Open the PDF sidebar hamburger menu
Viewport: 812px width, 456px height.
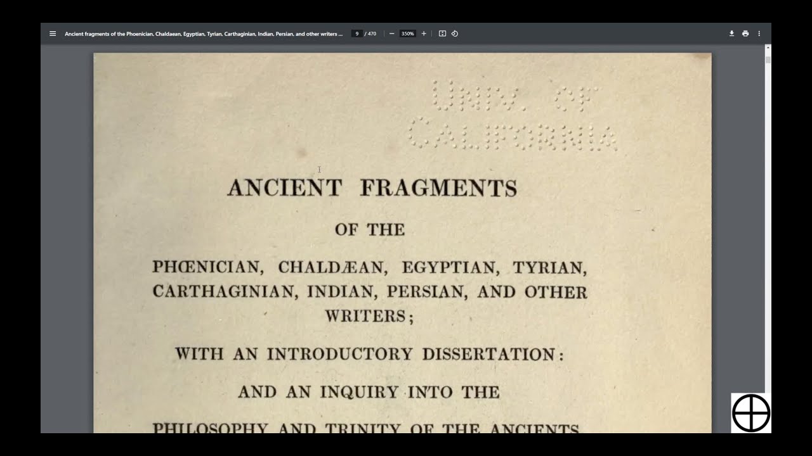click(x=53, y=34)
